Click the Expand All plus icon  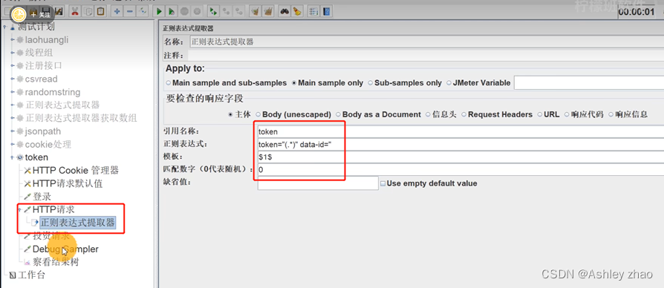pos(117,11)
